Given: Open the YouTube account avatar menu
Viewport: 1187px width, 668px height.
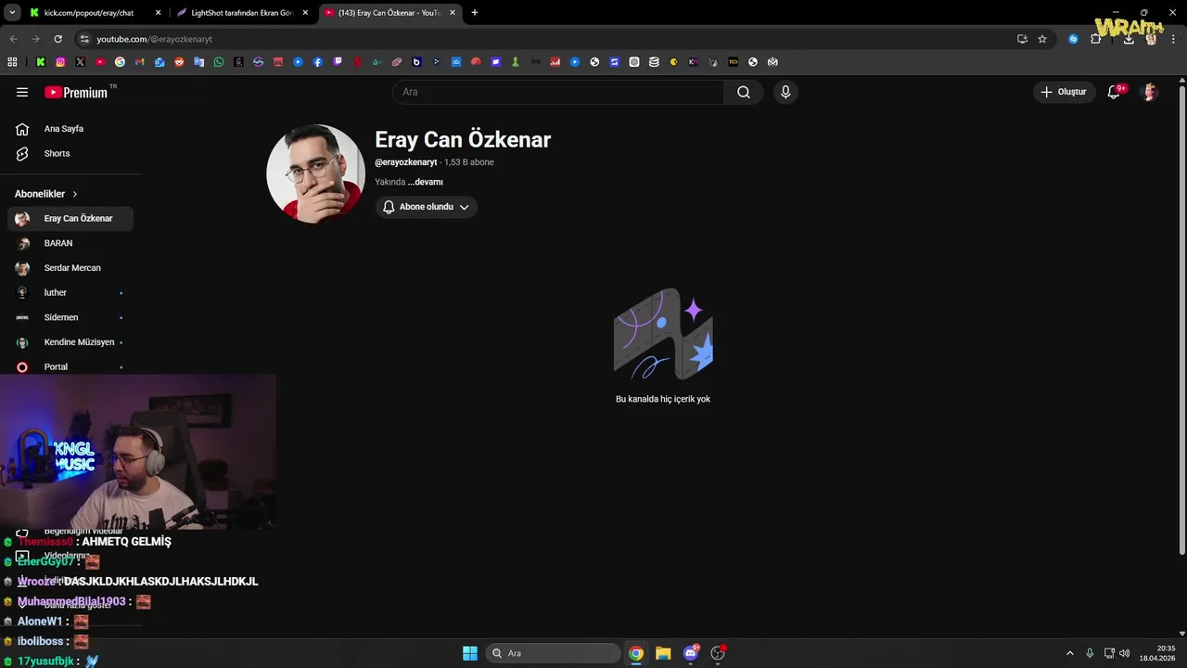Looking at the screenshot, I should point(1150,92).
